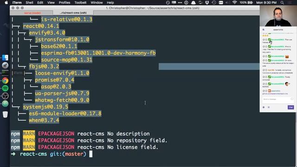Click systemjs@0.19.5 entry
297x167 pixels.
pos(45,107)
